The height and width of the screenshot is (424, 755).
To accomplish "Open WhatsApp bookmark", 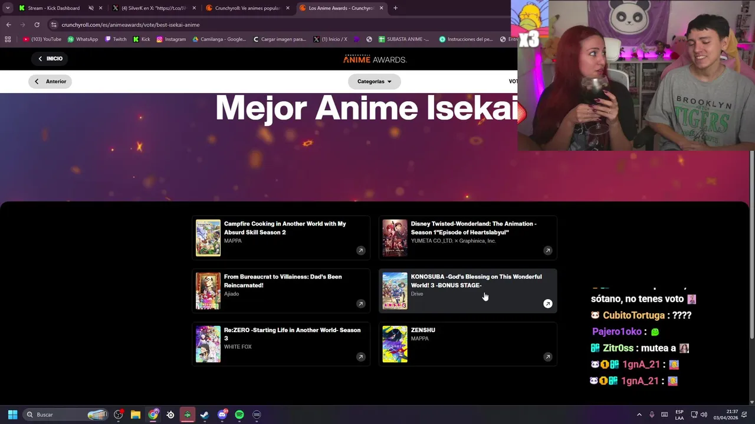I will point(83,39).
